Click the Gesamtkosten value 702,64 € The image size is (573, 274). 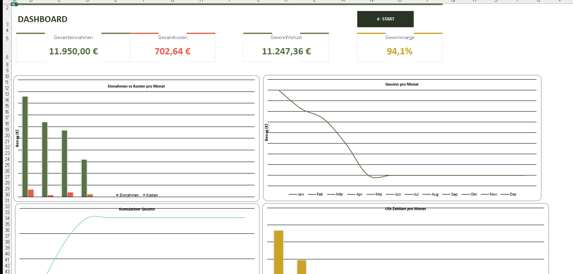[172, 51]
